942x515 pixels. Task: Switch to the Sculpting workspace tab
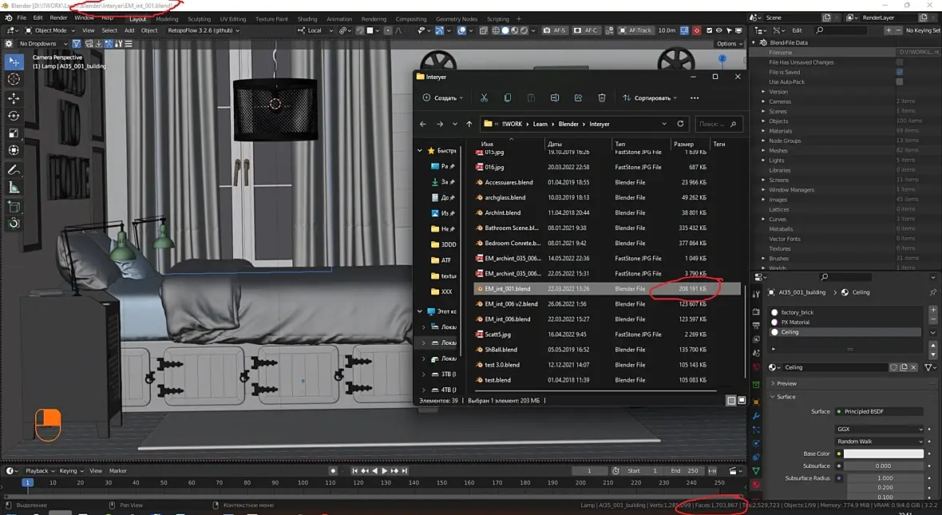click(199, 19)
